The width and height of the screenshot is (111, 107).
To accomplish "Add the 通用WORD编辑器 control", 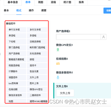I will pyautogui.click(x=37, y=101).
